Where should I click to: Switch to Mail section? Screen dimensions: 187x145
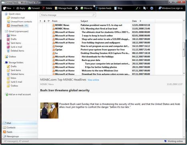[20, 123]
